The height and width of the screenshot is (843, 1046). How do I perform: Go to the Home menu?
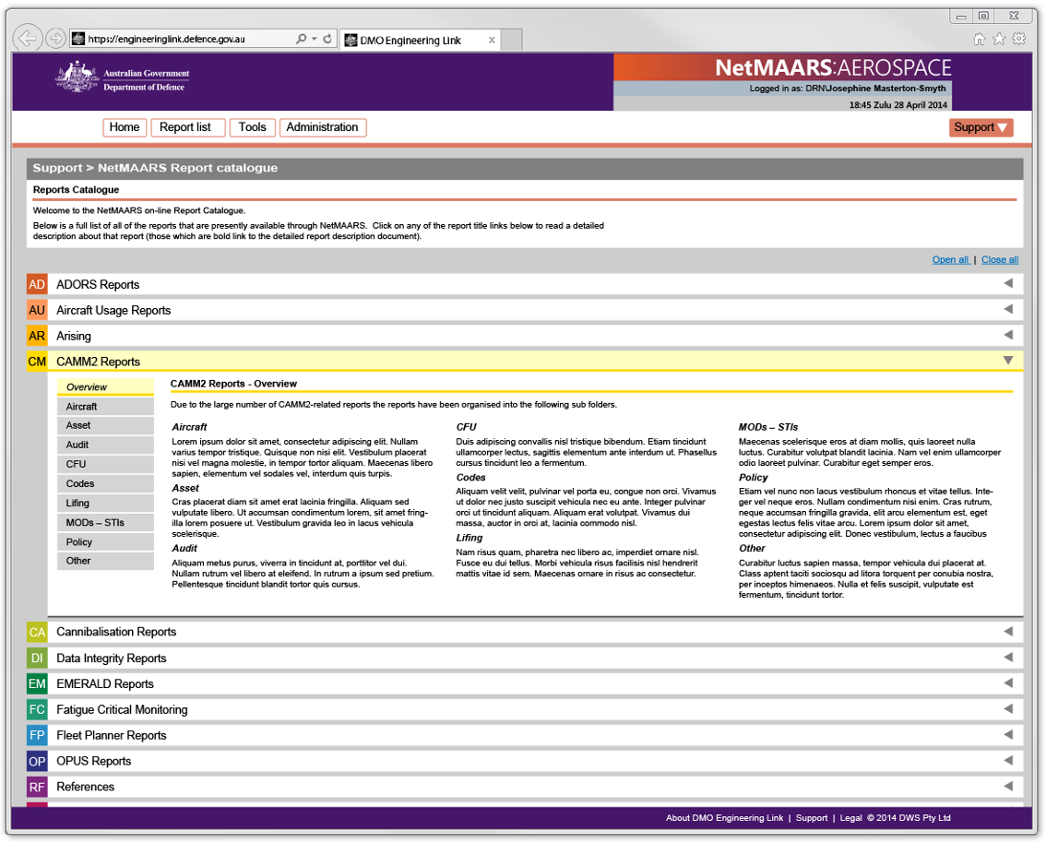click(125, 127)
